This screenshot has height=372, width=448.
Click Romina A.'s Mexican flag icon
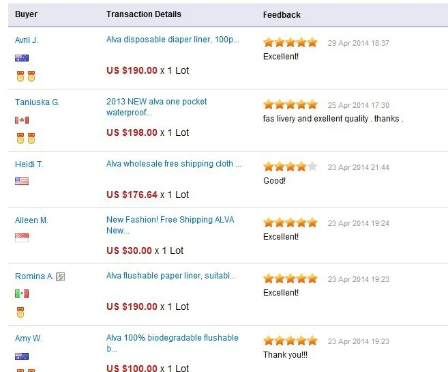pos(22,294)
